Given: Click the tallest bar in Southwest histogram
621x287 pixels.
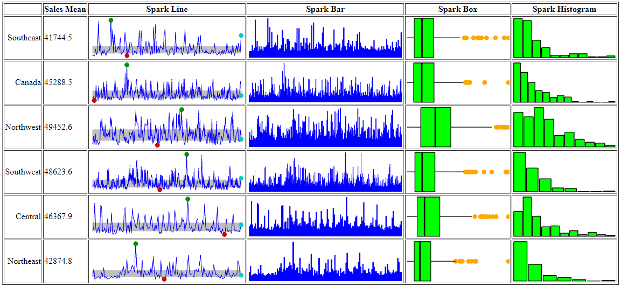Looking at the screenshot, I should pyautogui.click(x=519, y=172).
